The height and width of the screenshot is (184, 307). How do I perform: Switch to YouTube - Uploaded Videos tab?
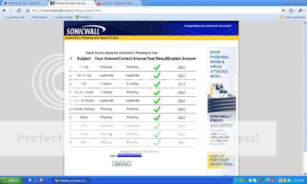pos(118,3)
